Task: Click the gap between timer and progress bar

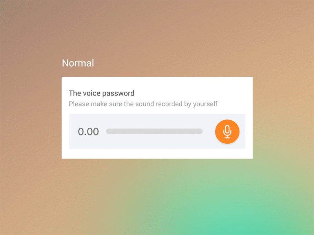Action: pyautogui.click(x=102, y=132)
